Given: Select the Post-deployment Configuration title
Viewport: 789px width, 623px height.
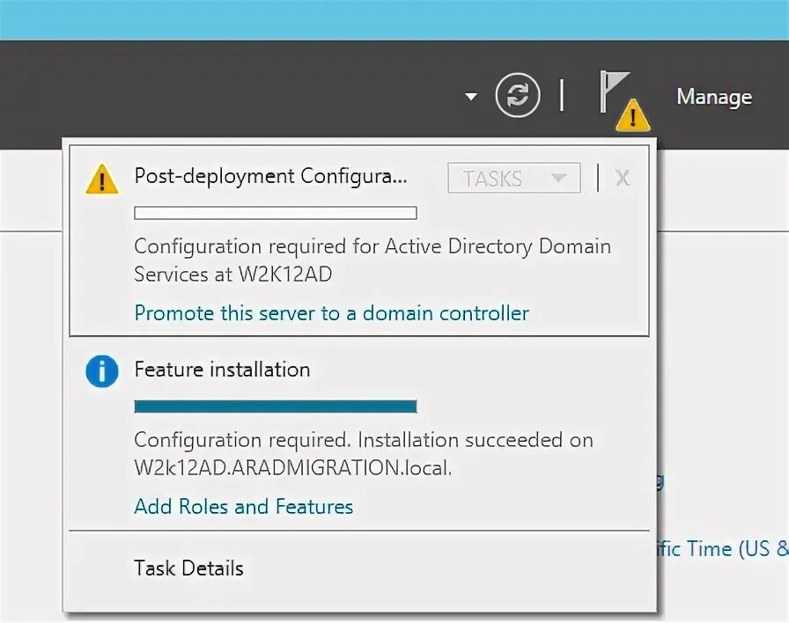Looking at the screenshot, I should 270,176.
